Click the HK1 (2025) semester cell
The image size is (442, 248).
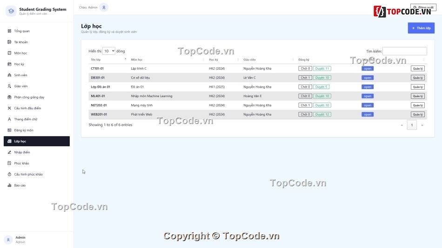[x=217, y=87]
